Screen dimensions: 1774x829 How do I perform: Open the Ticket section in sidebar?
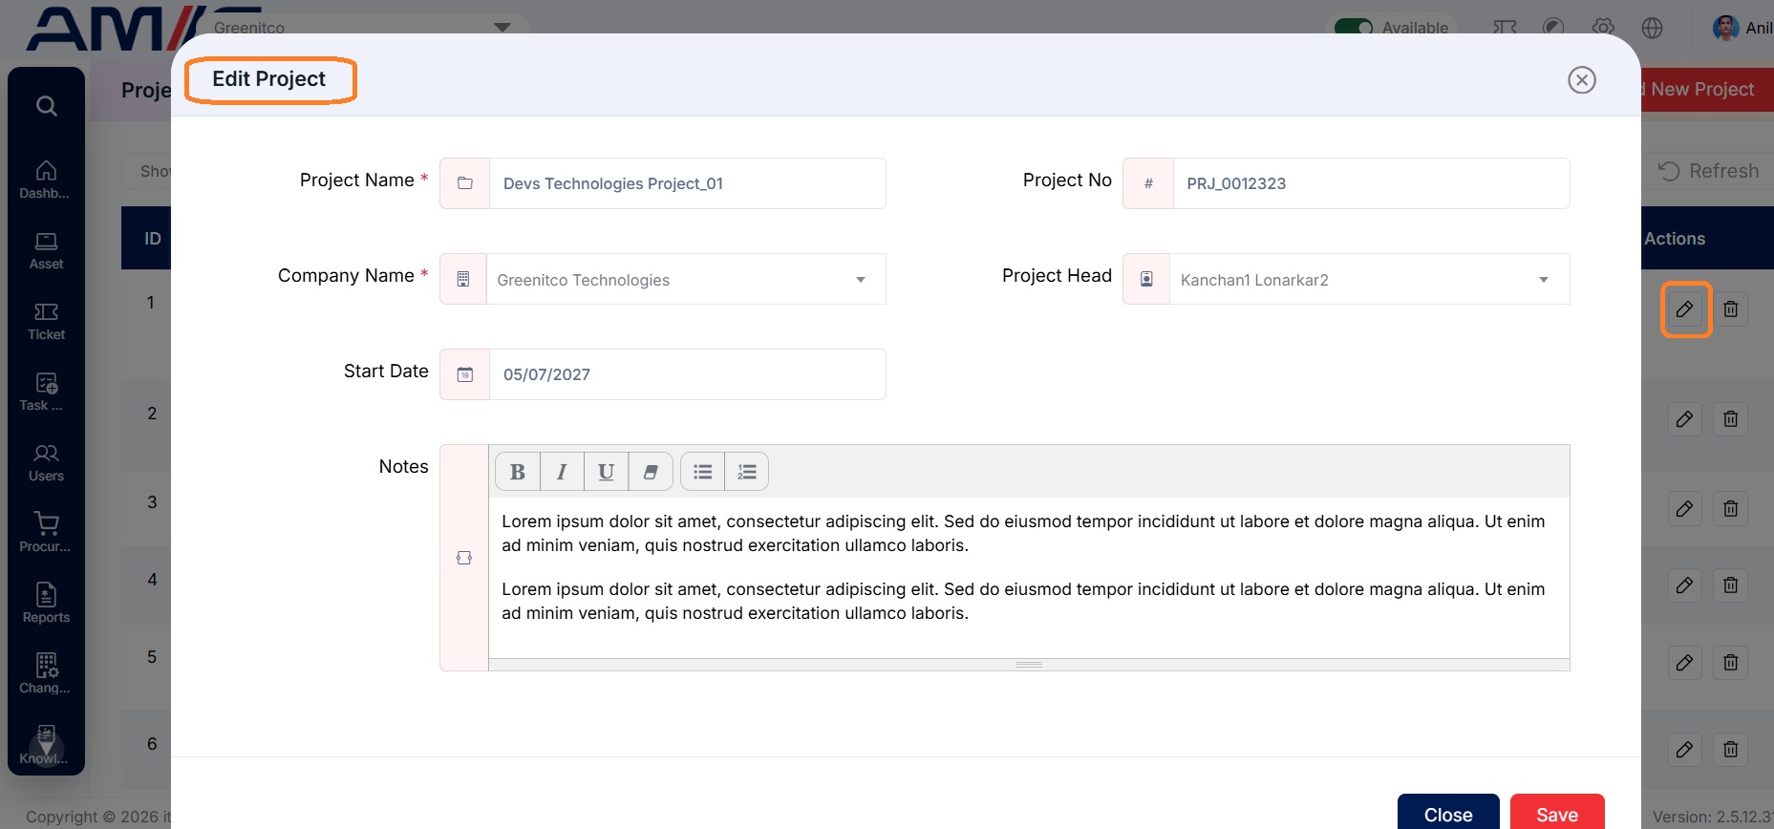pos(46,321)
